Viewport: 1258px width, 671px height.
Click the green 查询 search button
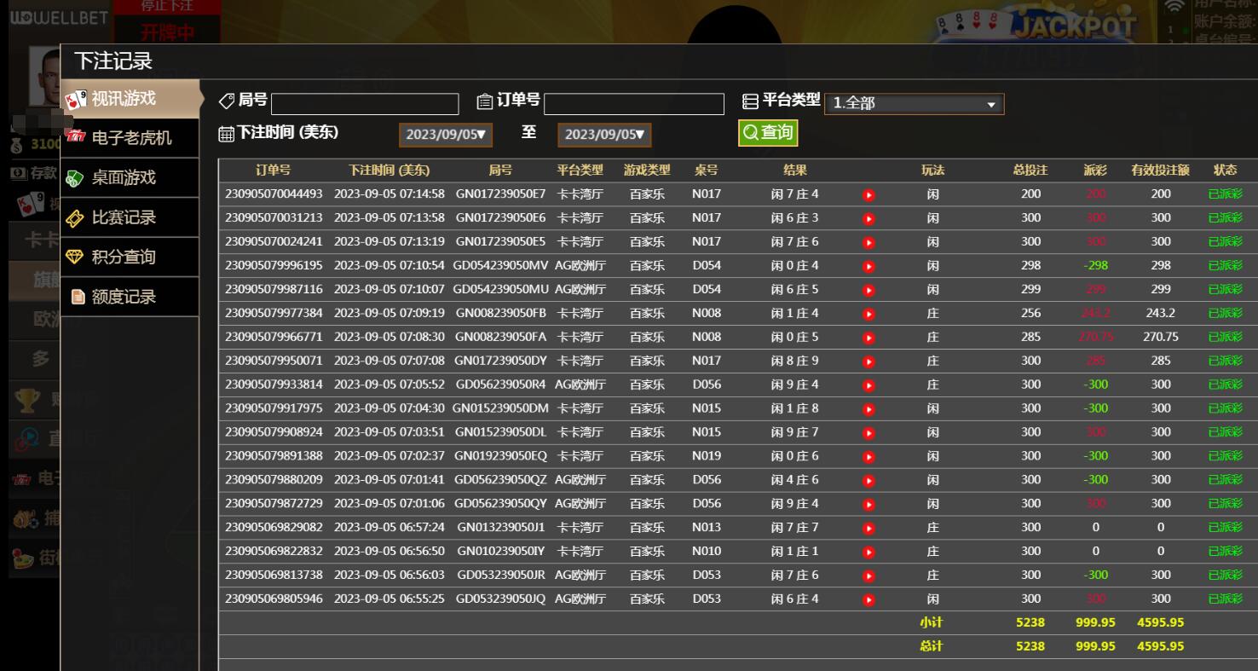click(768, 132)
